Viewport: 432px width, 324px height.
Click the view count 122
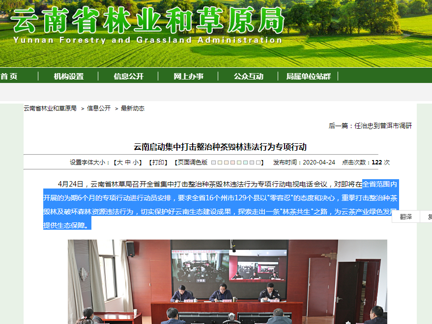pos(376,162)
